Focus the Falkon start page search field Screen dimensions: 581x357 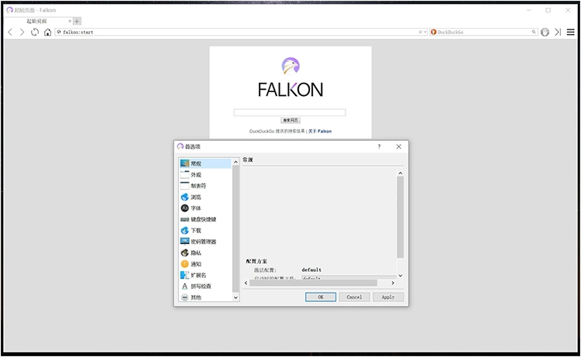[290, 112]
